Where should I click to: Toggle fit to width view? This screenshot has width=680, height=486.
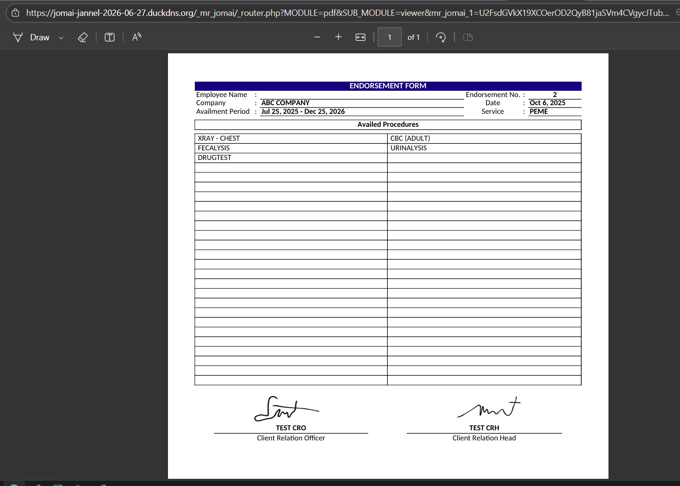[x=360, y=37]
